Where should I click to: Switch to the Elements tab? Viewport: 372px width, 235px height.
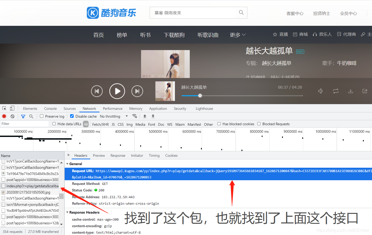point(30,109)
